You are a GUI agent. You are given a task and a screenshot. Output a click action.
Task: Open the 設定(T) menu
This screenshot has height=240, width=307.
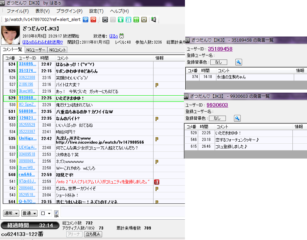point(96,11)
